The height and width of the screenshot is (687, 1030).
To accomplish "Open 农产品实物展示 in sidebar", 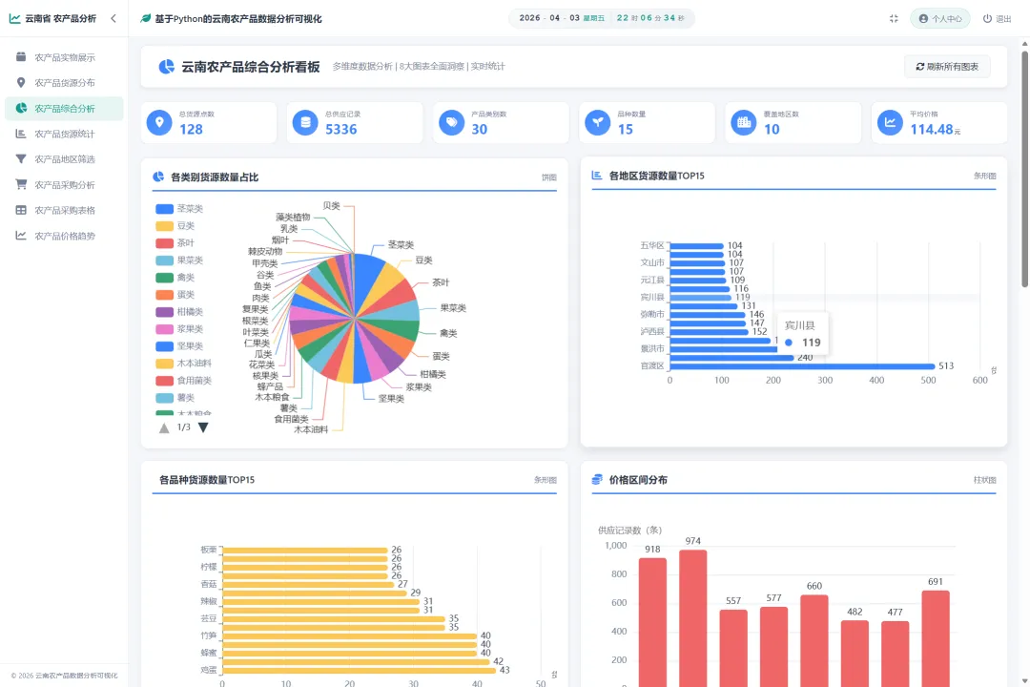I will tap(64, 57).
